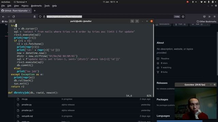Open the File menu
This screenshot has height=122, width=218.
3,6
